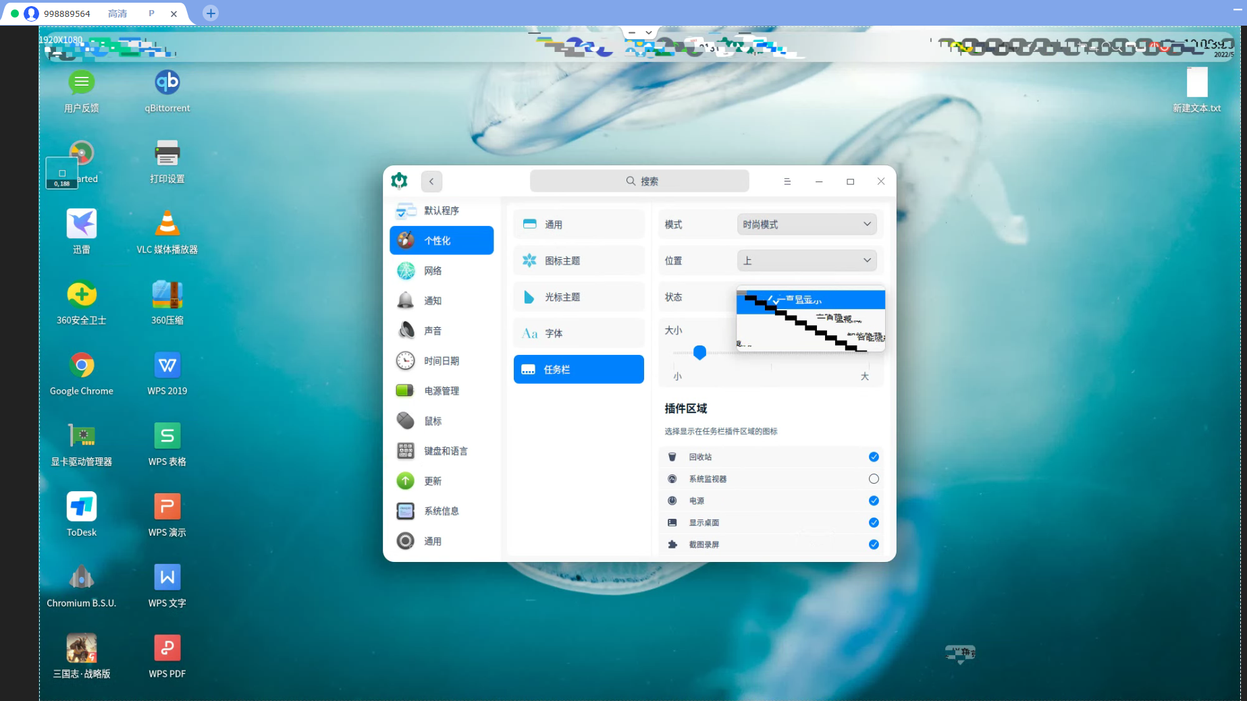Open the 位置 dropdown showing 上
This screenshot has width=1247, height=701.
click(807, 260)
